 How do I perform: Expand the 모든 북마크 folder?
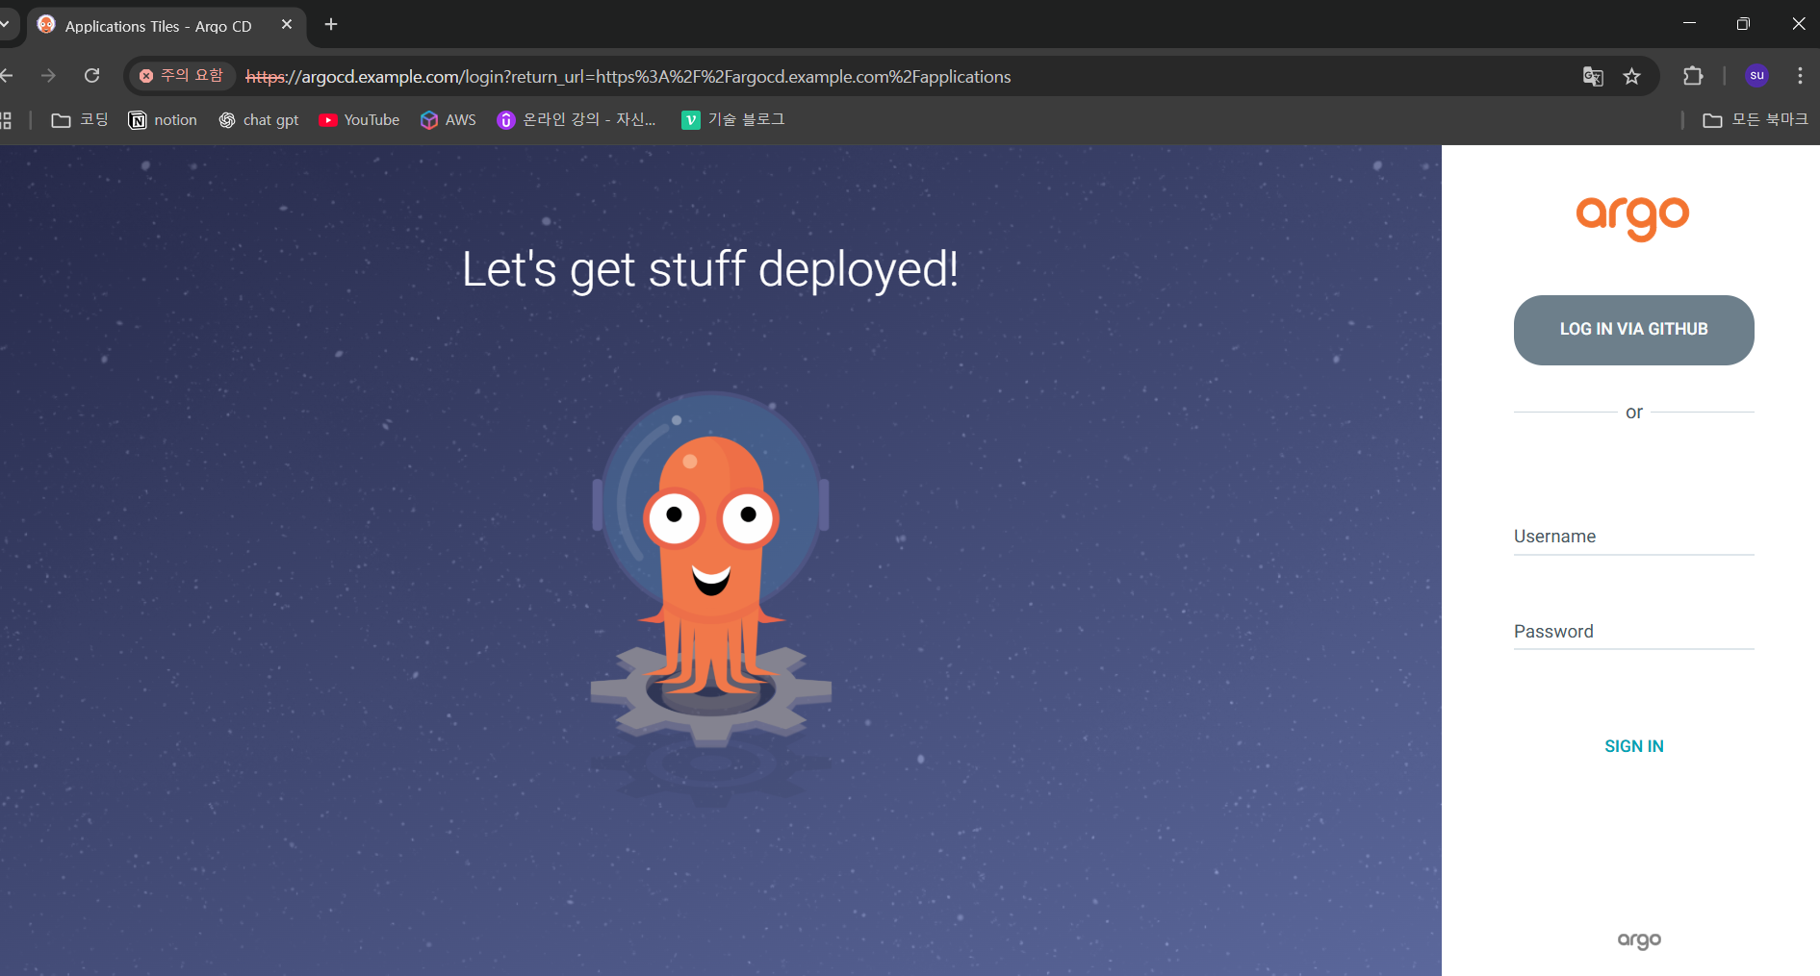pyautogui.click(x=1756, y=120)
